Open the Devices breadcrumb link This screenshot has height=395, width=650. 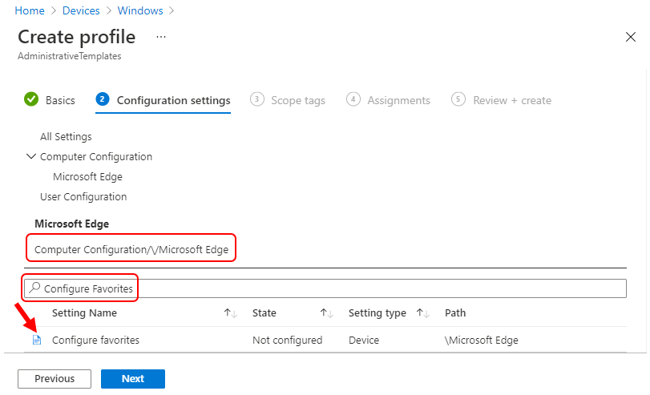click(81, 10)
